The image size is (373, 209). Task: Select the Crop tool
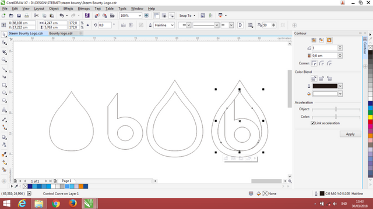[x=4, y=52]
